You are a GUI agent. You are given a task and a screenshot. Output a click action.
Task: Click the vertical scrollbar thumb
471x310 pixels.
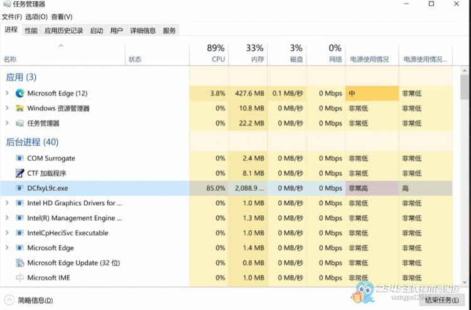[x=465, y=87]
